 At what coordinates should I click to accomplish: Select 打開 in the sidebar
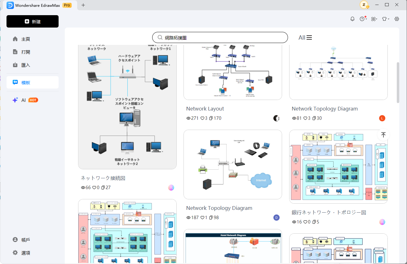26,52
